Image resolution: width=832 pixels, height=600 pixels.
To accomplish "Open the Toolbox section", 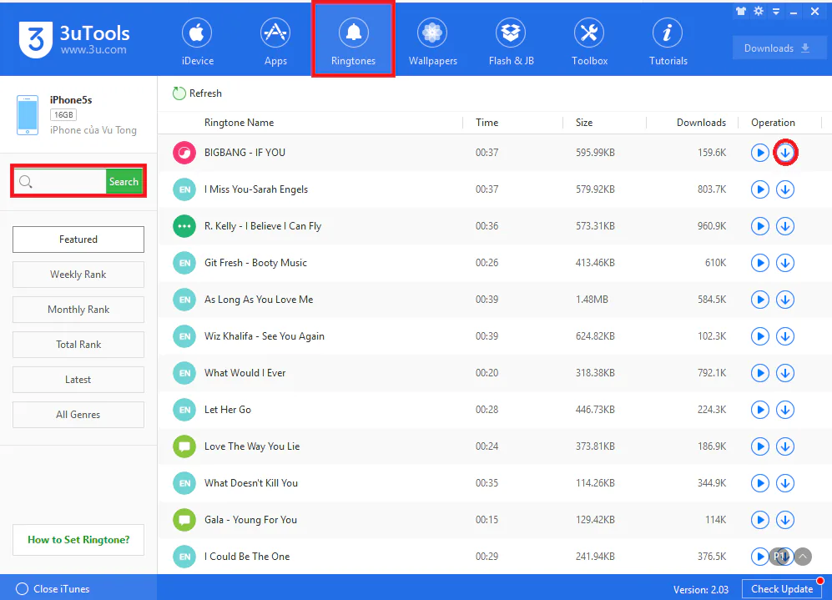I will 589,42.
